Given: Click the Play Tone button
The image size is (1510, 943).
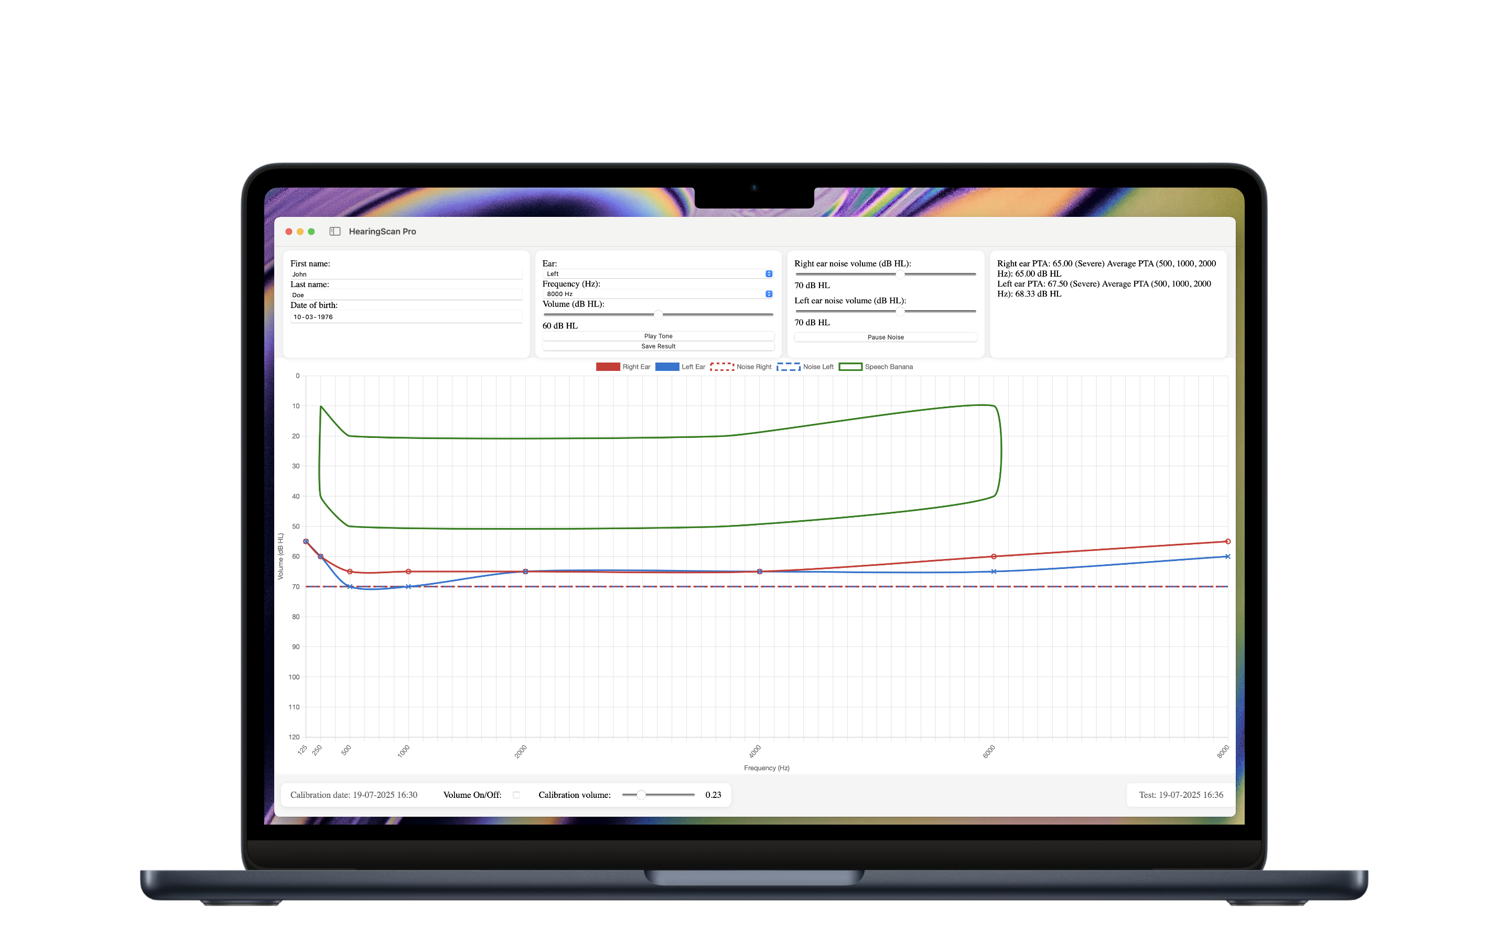Looking at the screenshot, I should (x=657, y=336).
